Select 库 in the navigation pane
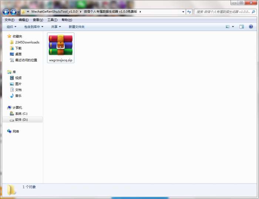259x199 pixels. click(x=14, y=72)
